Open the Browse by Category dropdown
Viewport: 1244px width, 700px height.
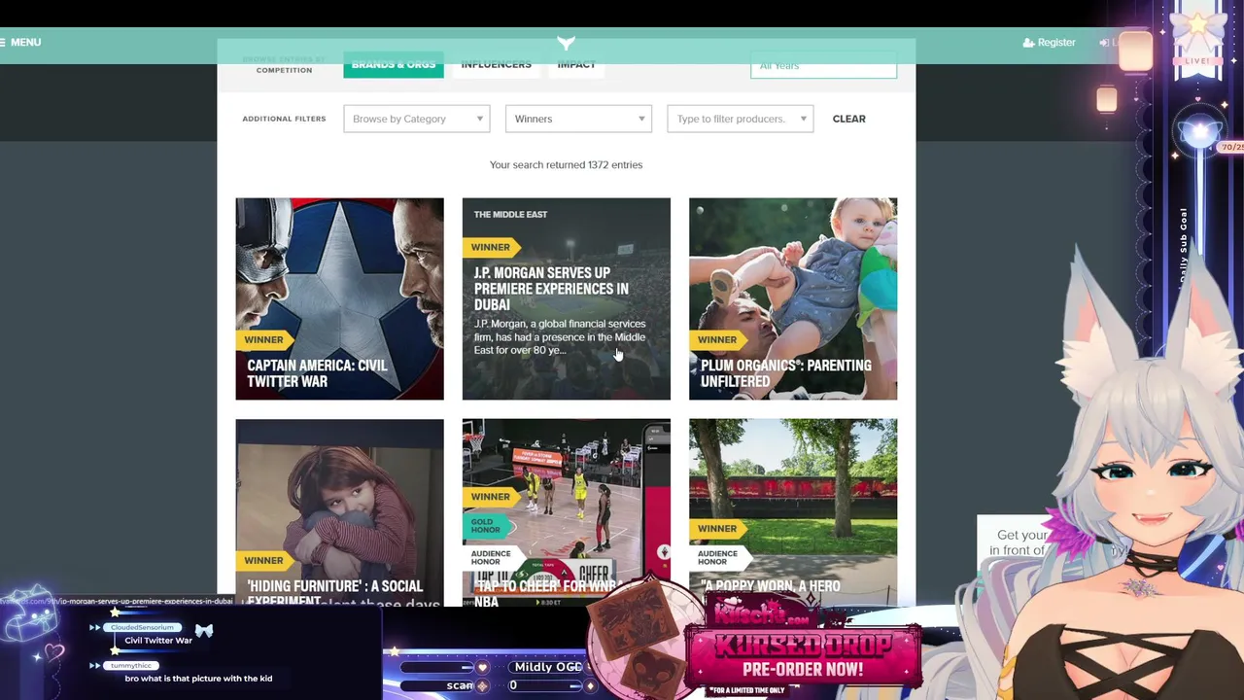pyautogui.click(x=416, y=119)
